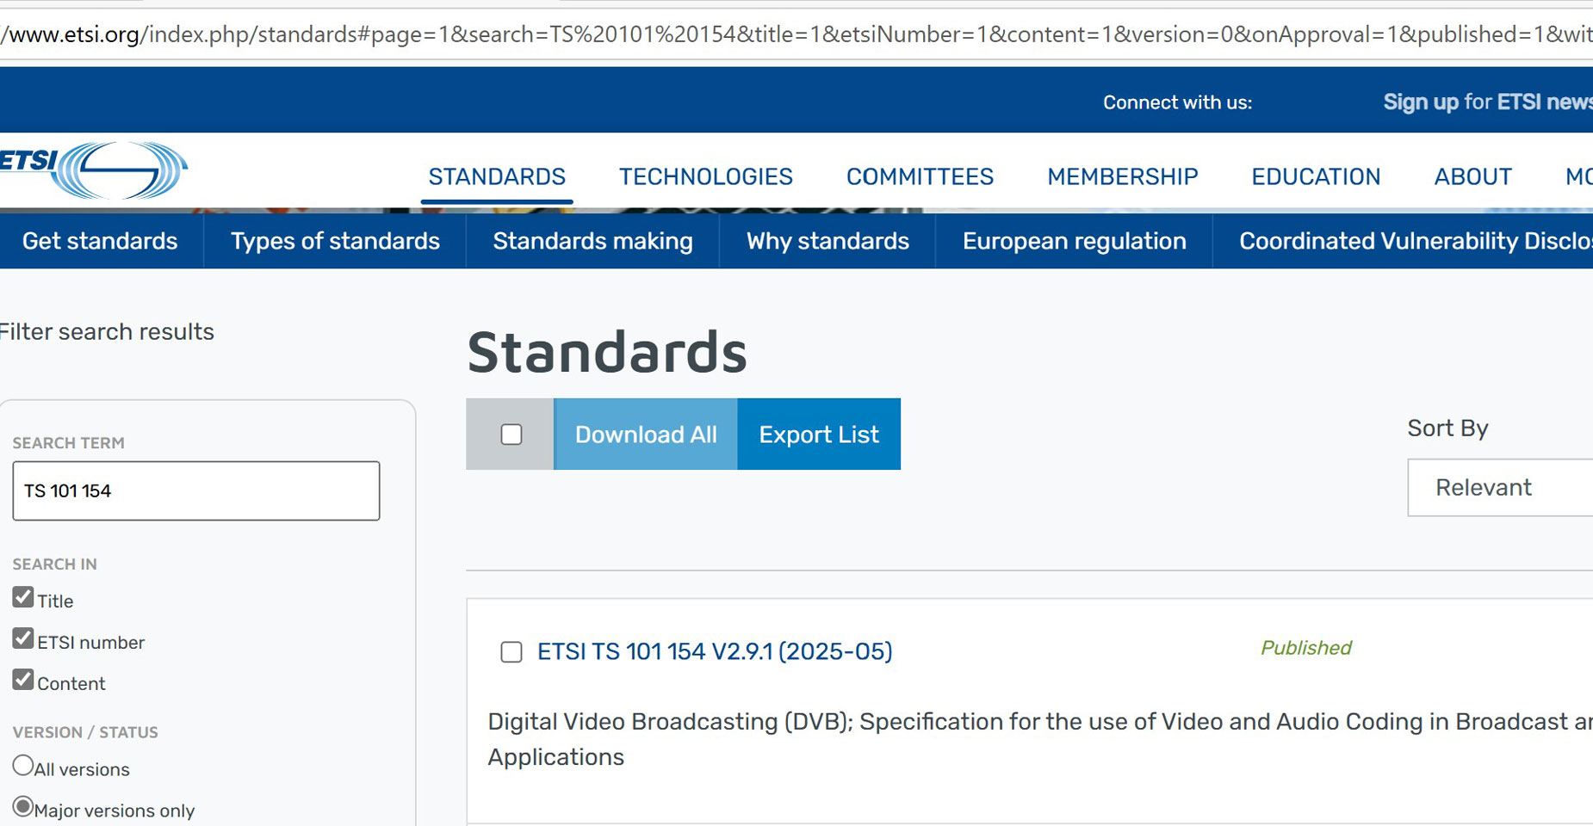Open Standards making section
This screenshot has height=826, width=1593.
pos(592,241)
